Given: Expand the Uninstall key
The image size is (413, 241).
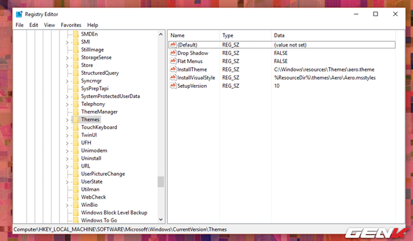Looking at the screenshot, I should [67, 159].
